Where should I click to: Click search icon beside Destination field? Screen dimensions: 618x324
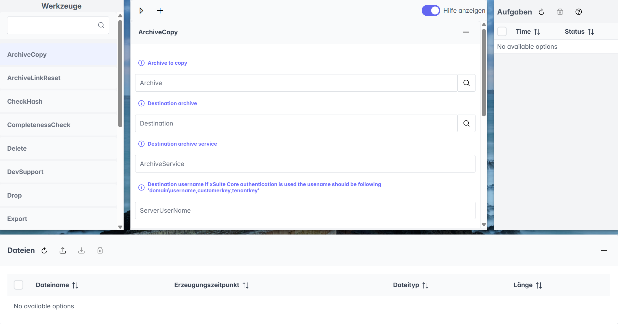pos(466,123)
